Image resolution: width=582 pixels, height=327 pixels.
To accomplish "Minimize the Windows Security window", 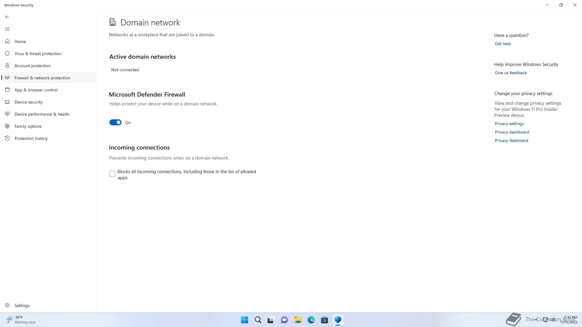I will pyautogui.click(x=547, y=5).
